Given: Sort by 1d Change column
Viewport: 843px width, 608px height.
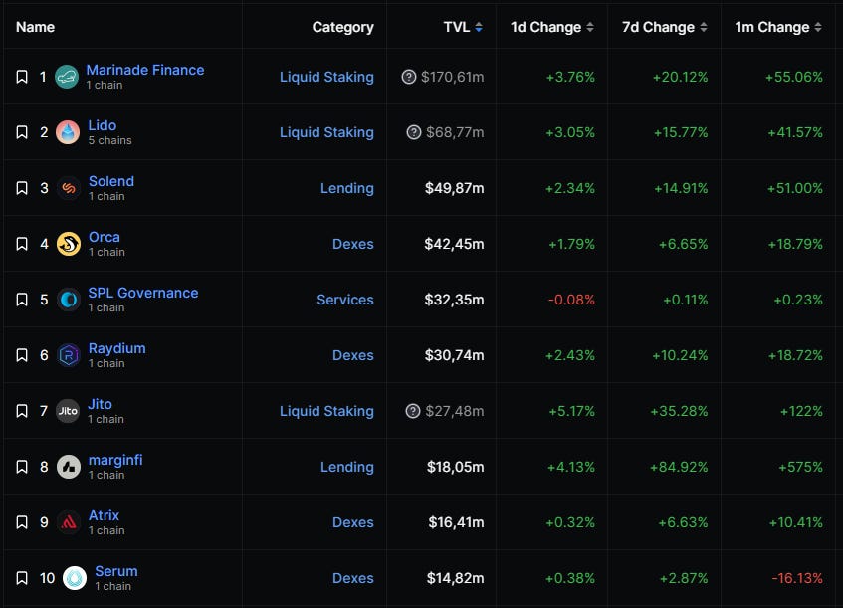Looking at the screenshot, I should (x=551, y=27).
